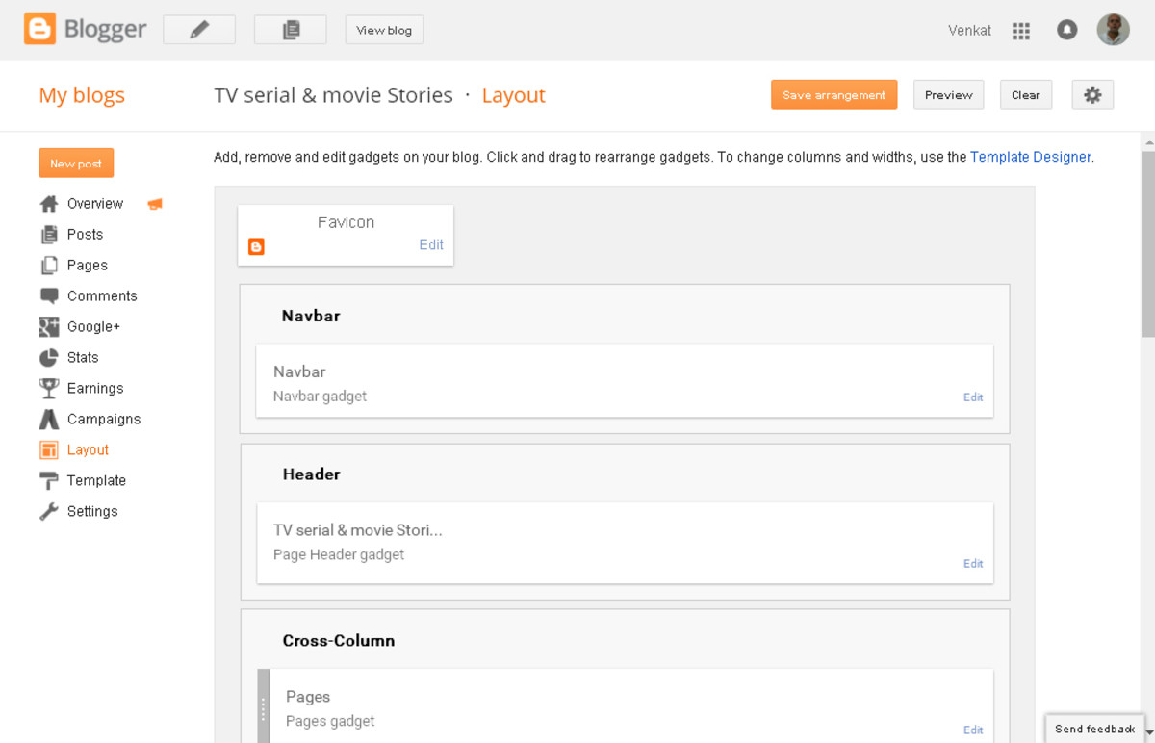Edit the Page Header gadget
The image size is (1155, 743).
pos(973,564)
